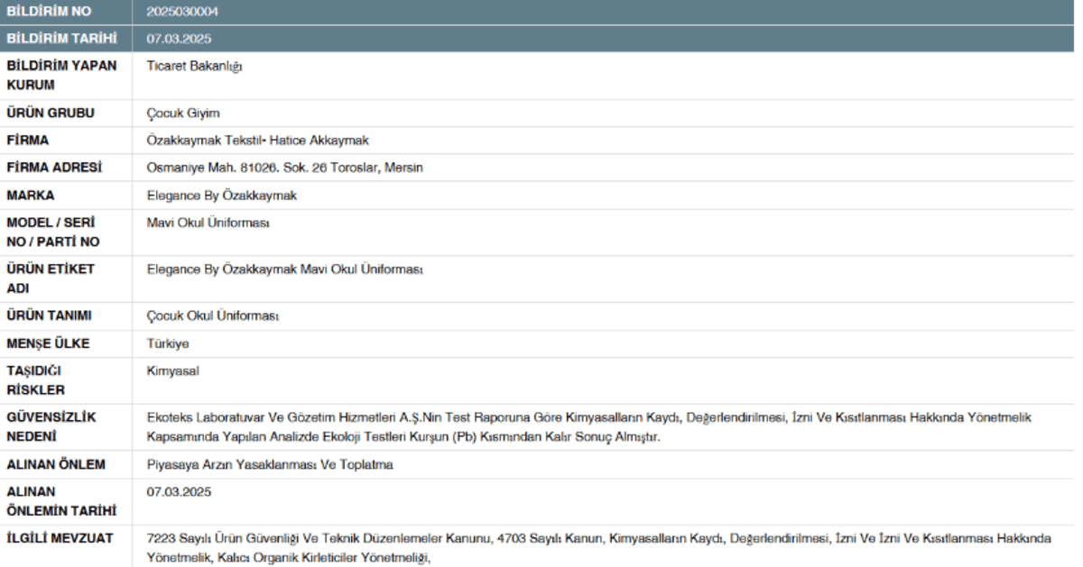
Task: Click the FİRMA ADRESİ label
Action: tap(54, 168)
